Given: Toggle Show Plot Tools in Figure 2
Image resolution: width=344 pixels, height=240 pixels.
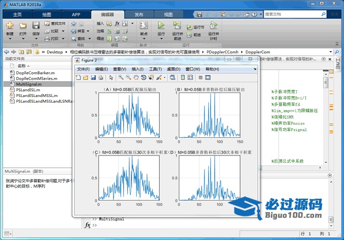Looking at the screenshot, I should pos(208,77).
